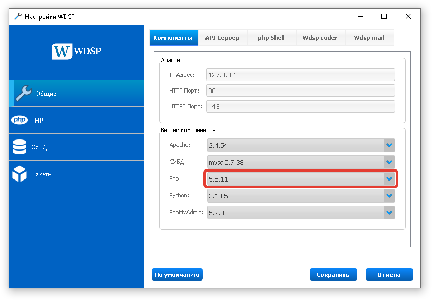
Task: Expand the Python version dropdown arrow
Action: tap(389, 196)
